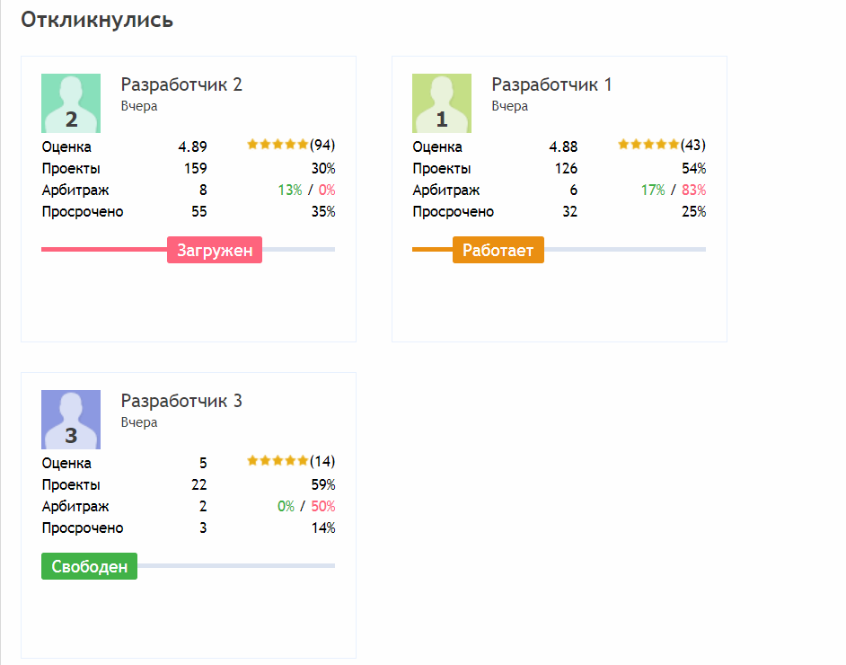846x665 pixels.
Task: Click the Просрочено label in Разработчик 3 card
Action: tap(83, 528)
